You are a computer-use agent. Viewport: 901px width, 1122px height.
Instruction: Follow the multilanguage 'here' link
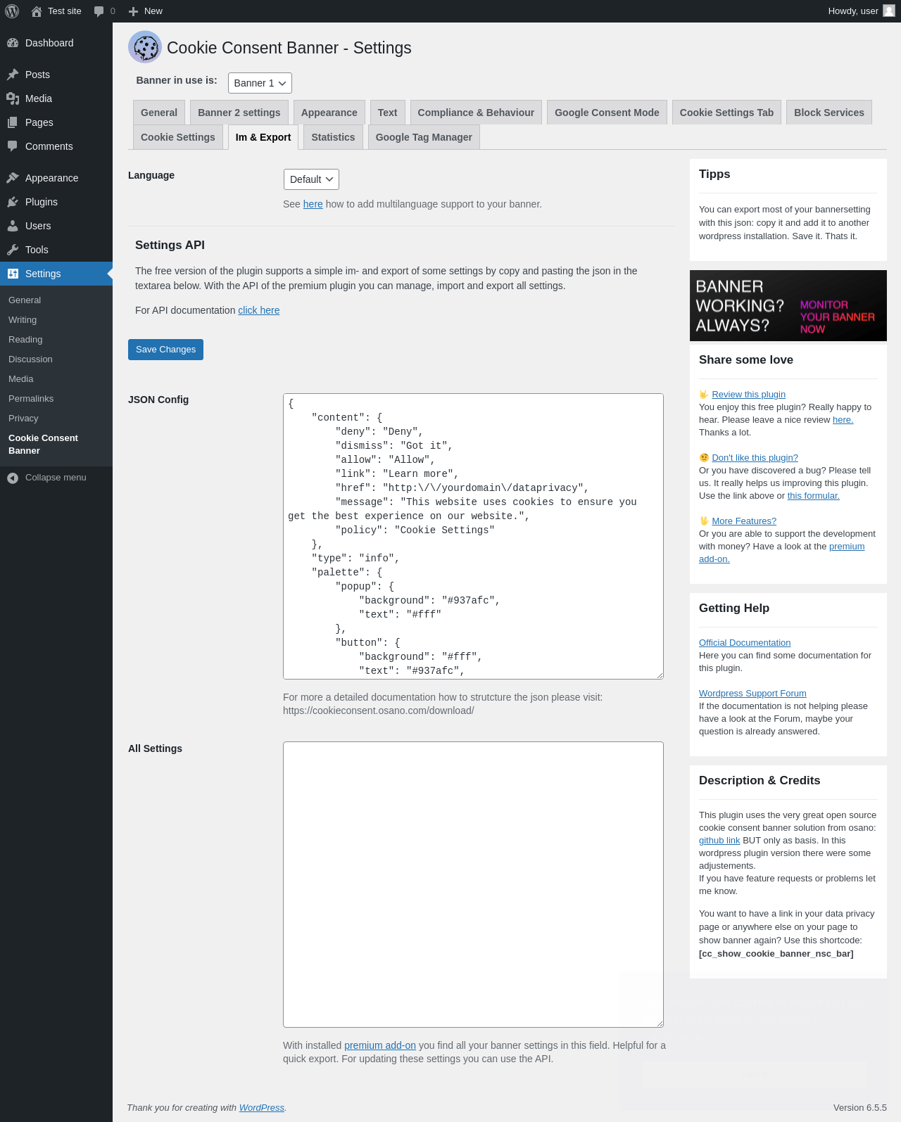pyautogui.click(x=313, y=204)
